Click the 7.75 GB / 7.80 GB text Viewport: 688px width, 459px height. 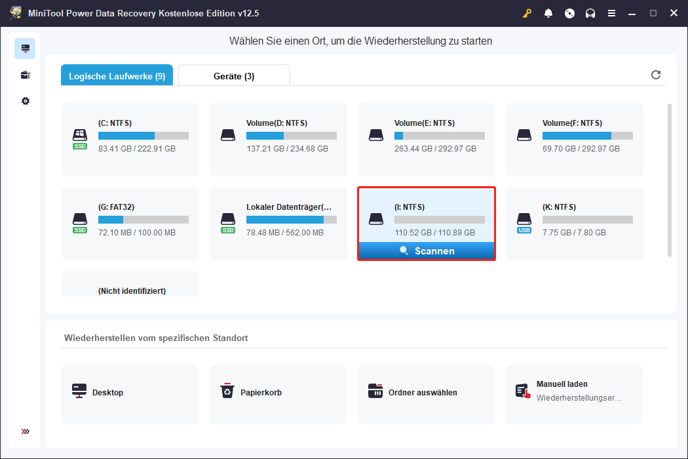click(x=574, y=232)
